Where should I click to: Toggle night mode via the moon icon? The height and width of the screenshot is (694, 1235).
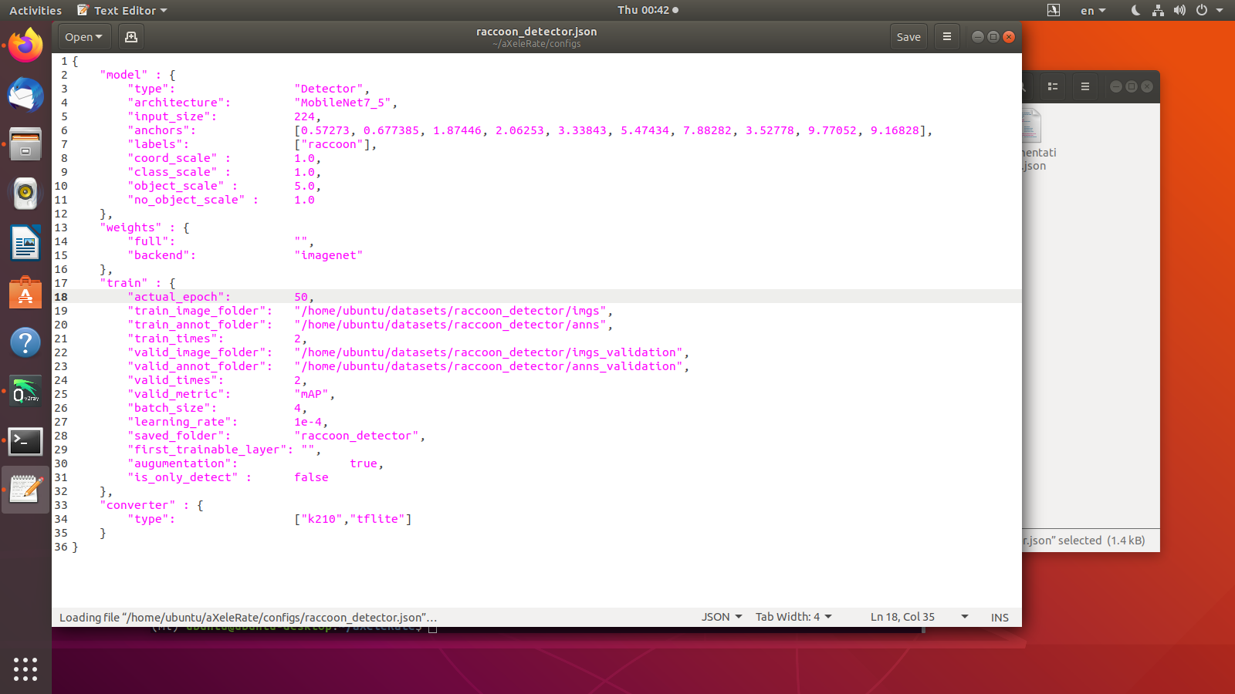[1135, 10]
